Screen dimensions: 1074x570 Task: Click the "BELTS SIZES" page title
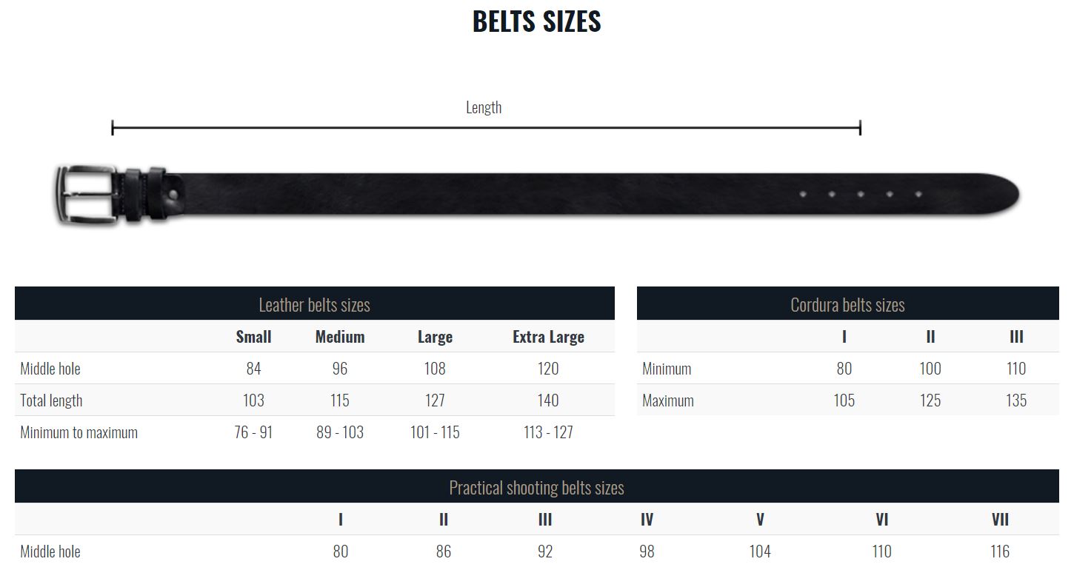[x=536, y=21]
